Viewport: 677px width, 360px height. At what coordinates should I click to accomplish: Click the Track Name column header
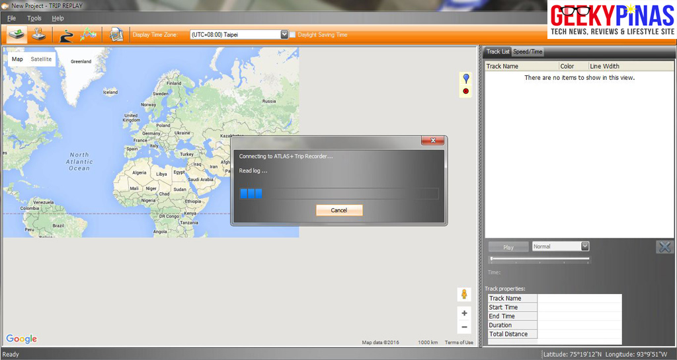(x=522, y=66)
